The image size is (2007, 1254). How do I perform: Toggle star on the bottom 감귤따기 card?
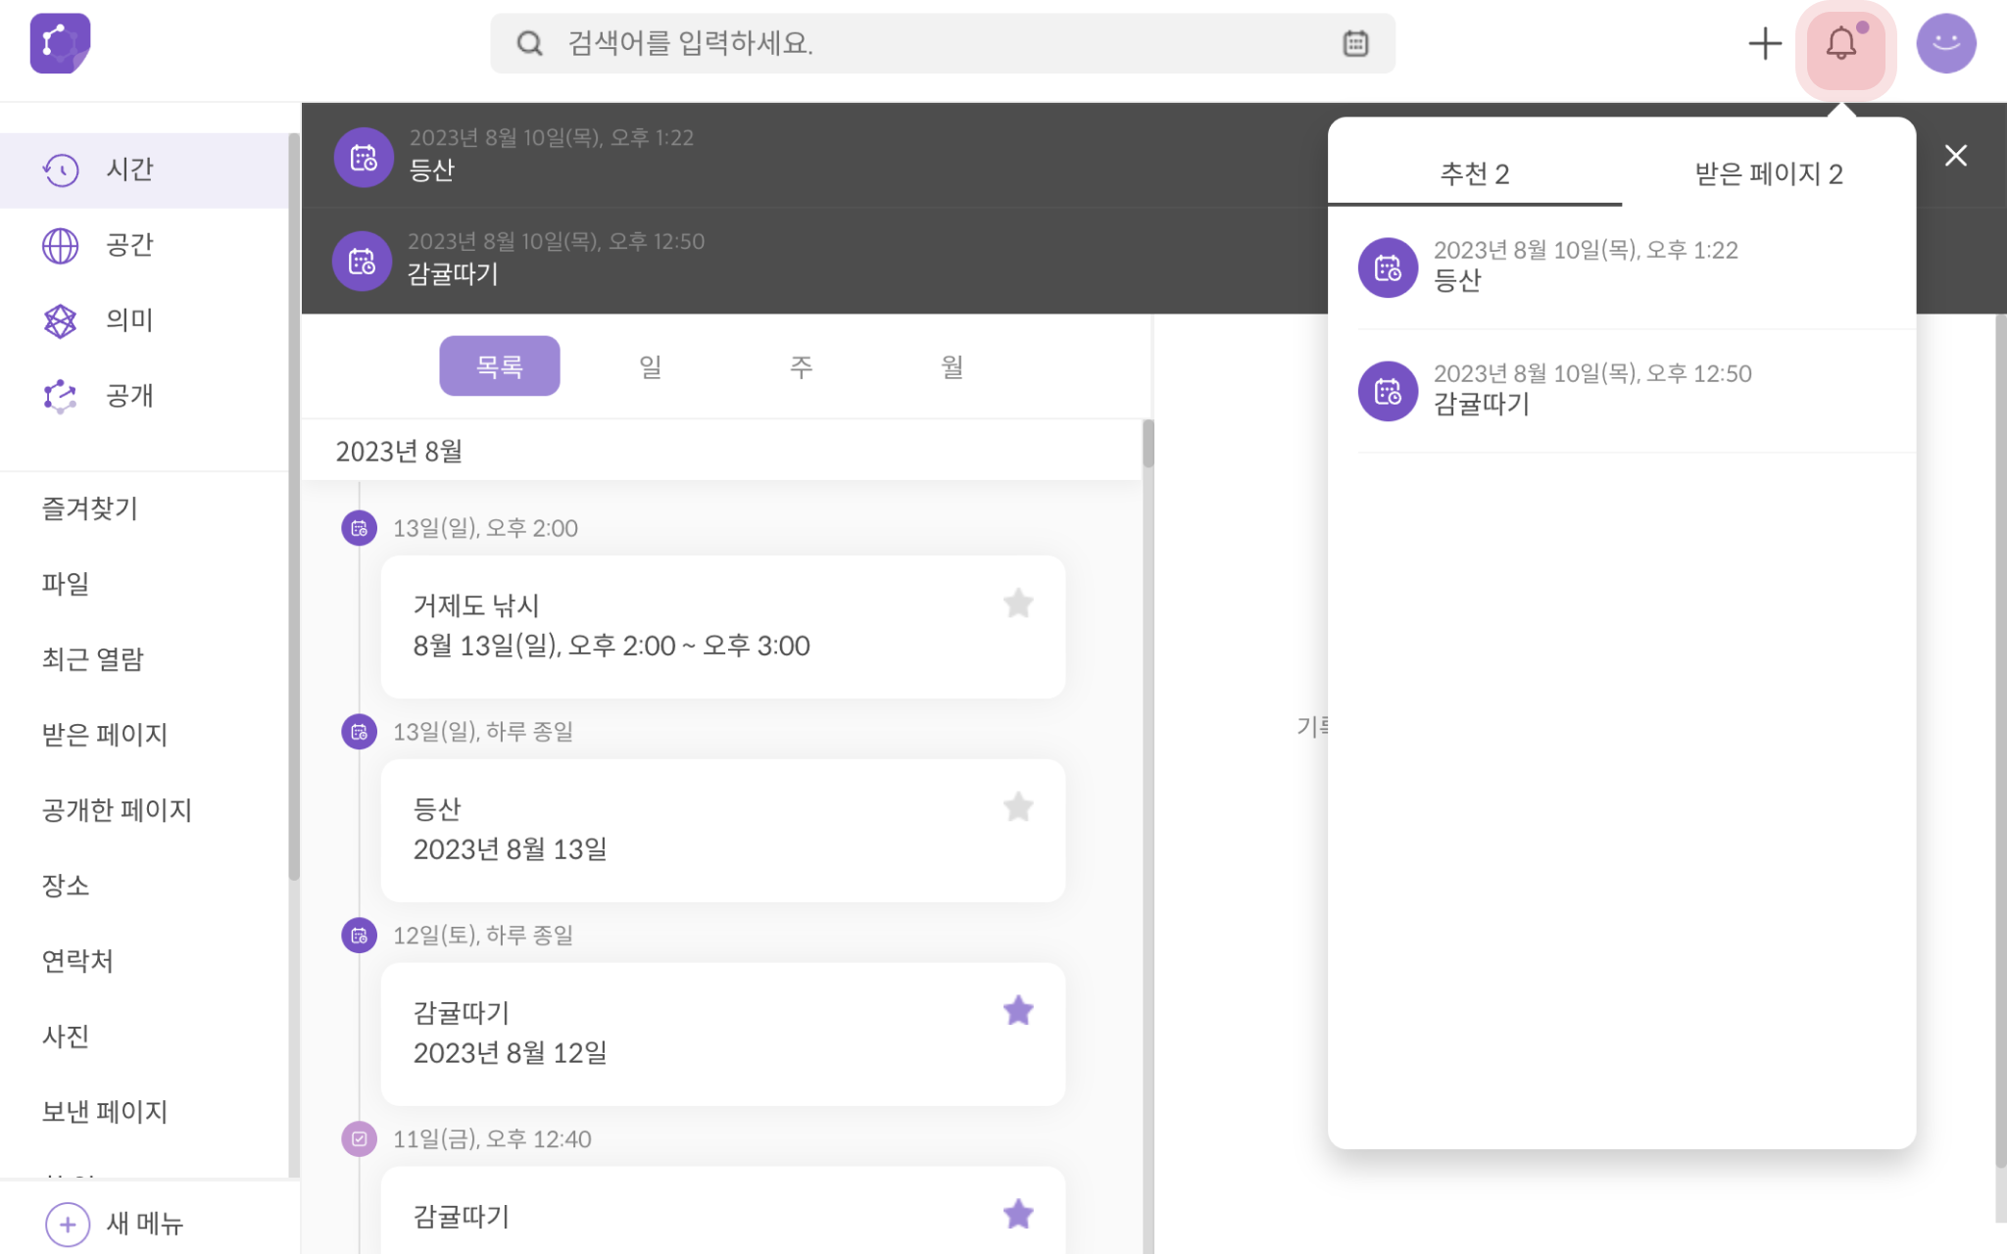click(x=1018, y=1215)
